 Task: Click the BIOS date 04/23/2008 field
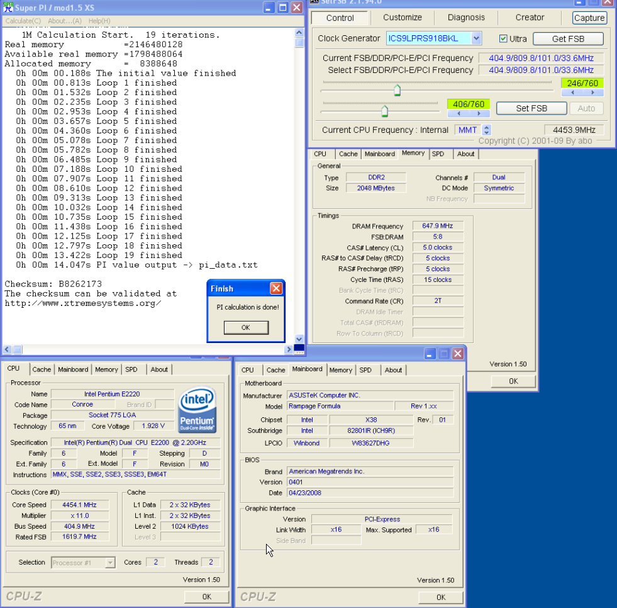point(370,493)
